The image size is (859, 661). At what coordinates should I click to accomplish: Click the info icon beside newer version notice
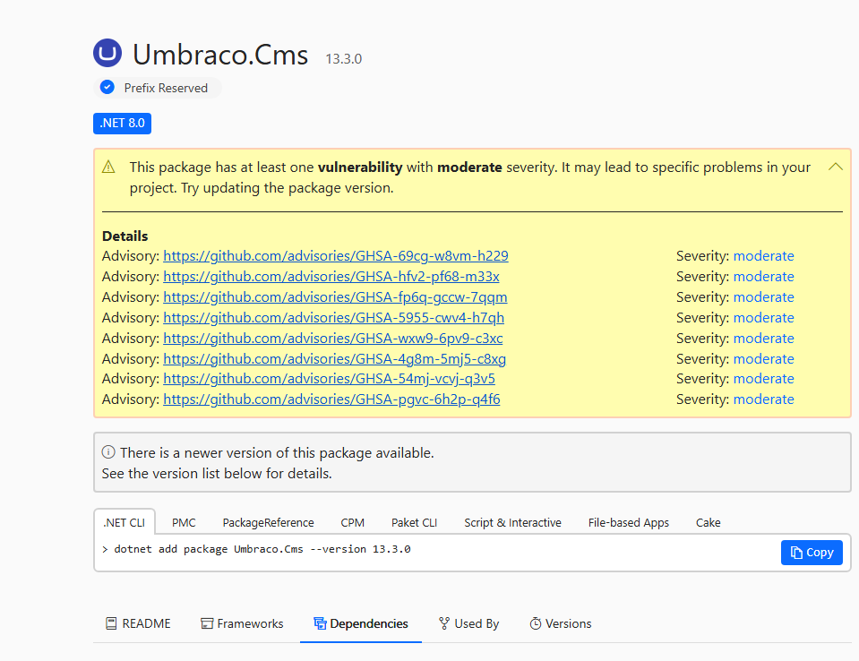click(108, 453)
